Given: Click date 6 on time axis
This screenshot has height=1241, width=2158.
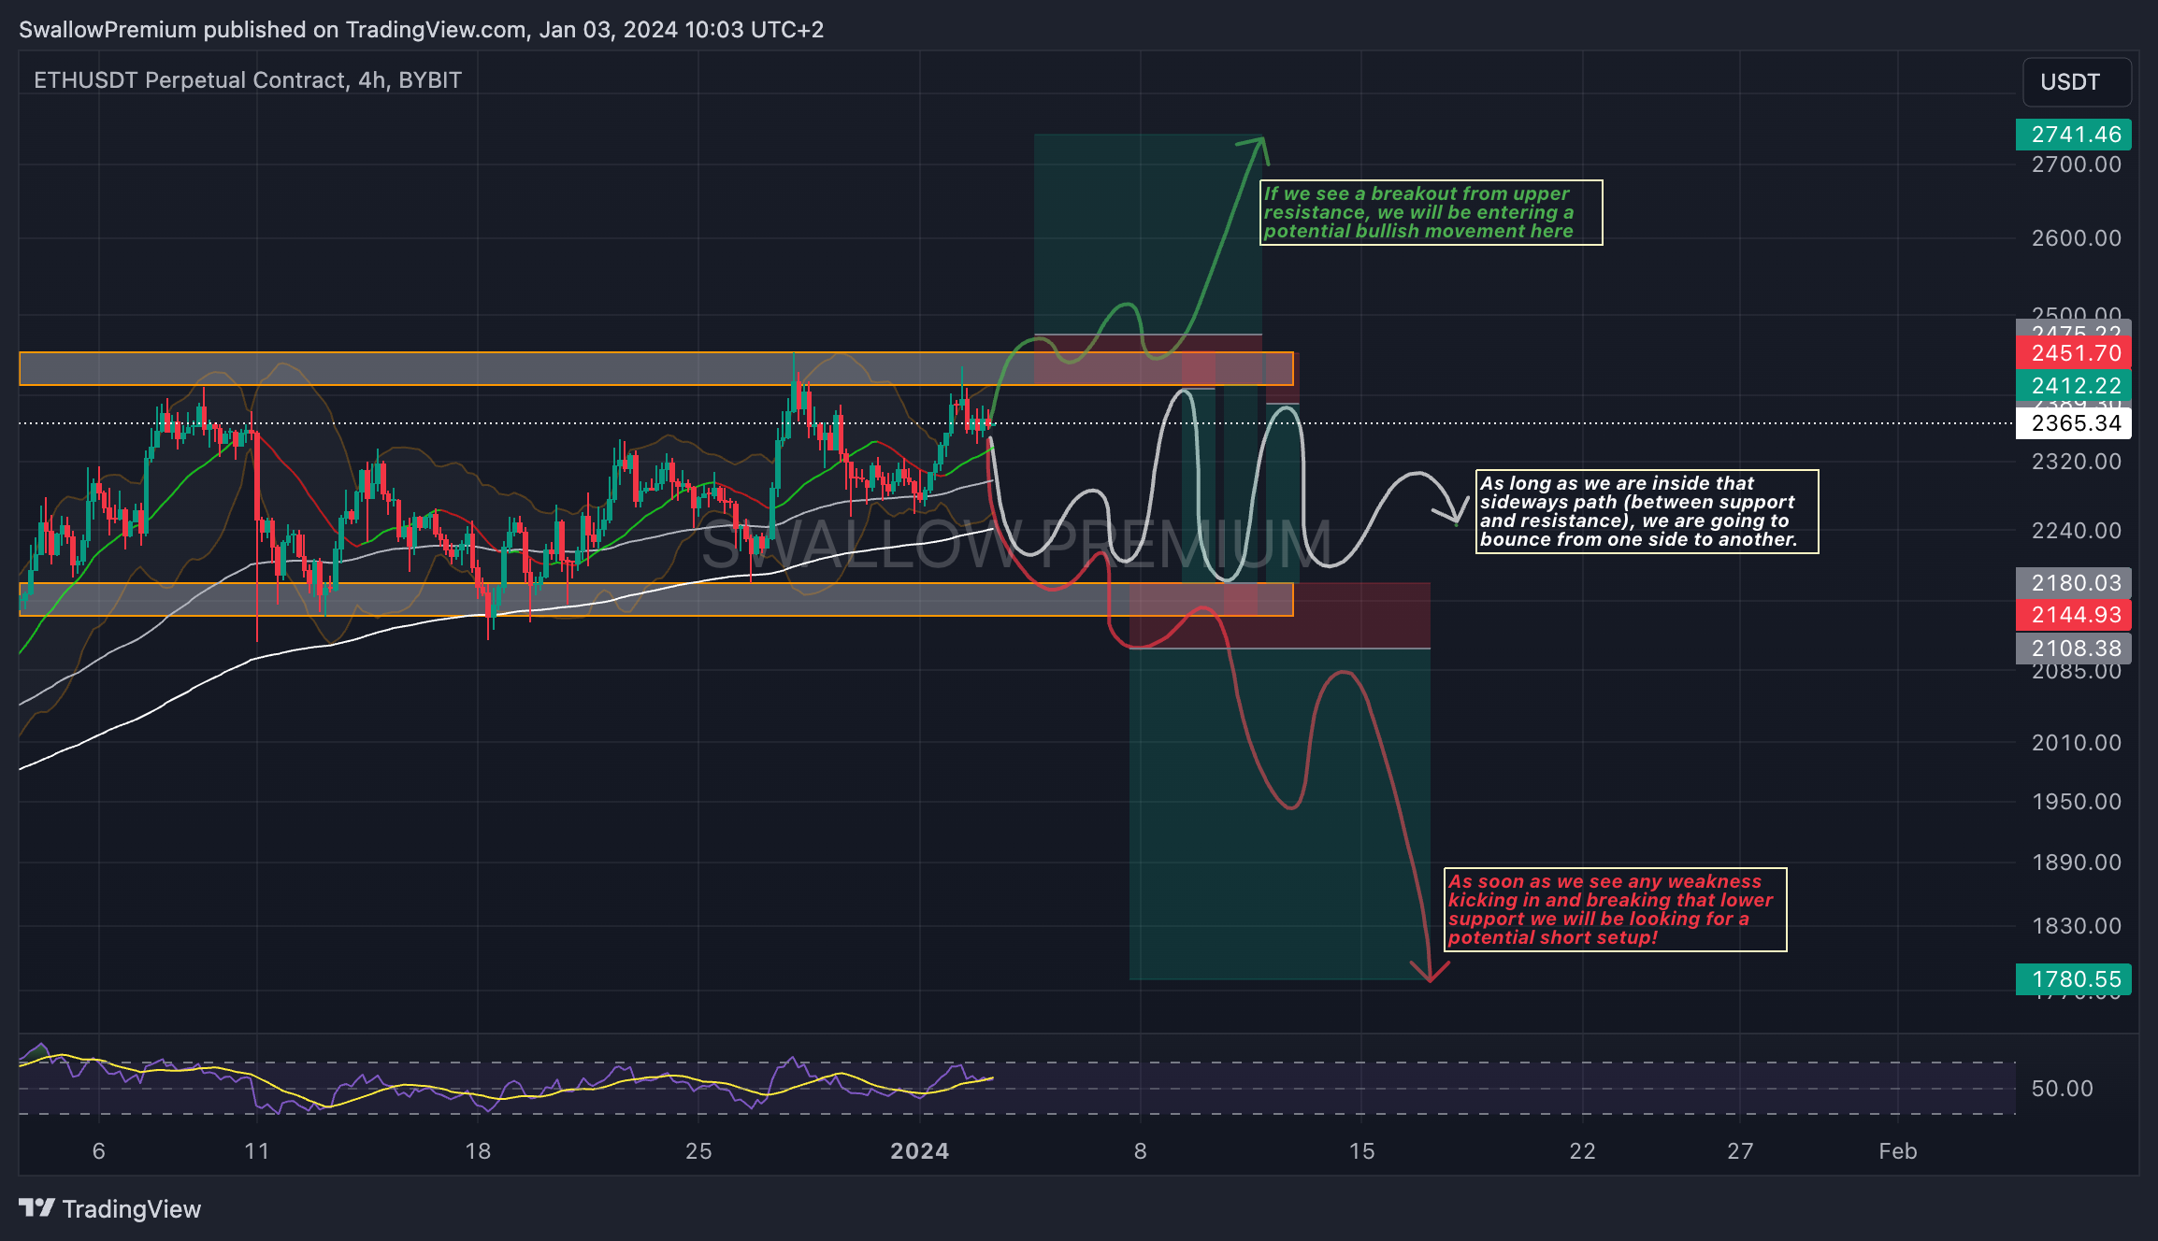Looking at the screenshot, I should [x=99, y=1151].
